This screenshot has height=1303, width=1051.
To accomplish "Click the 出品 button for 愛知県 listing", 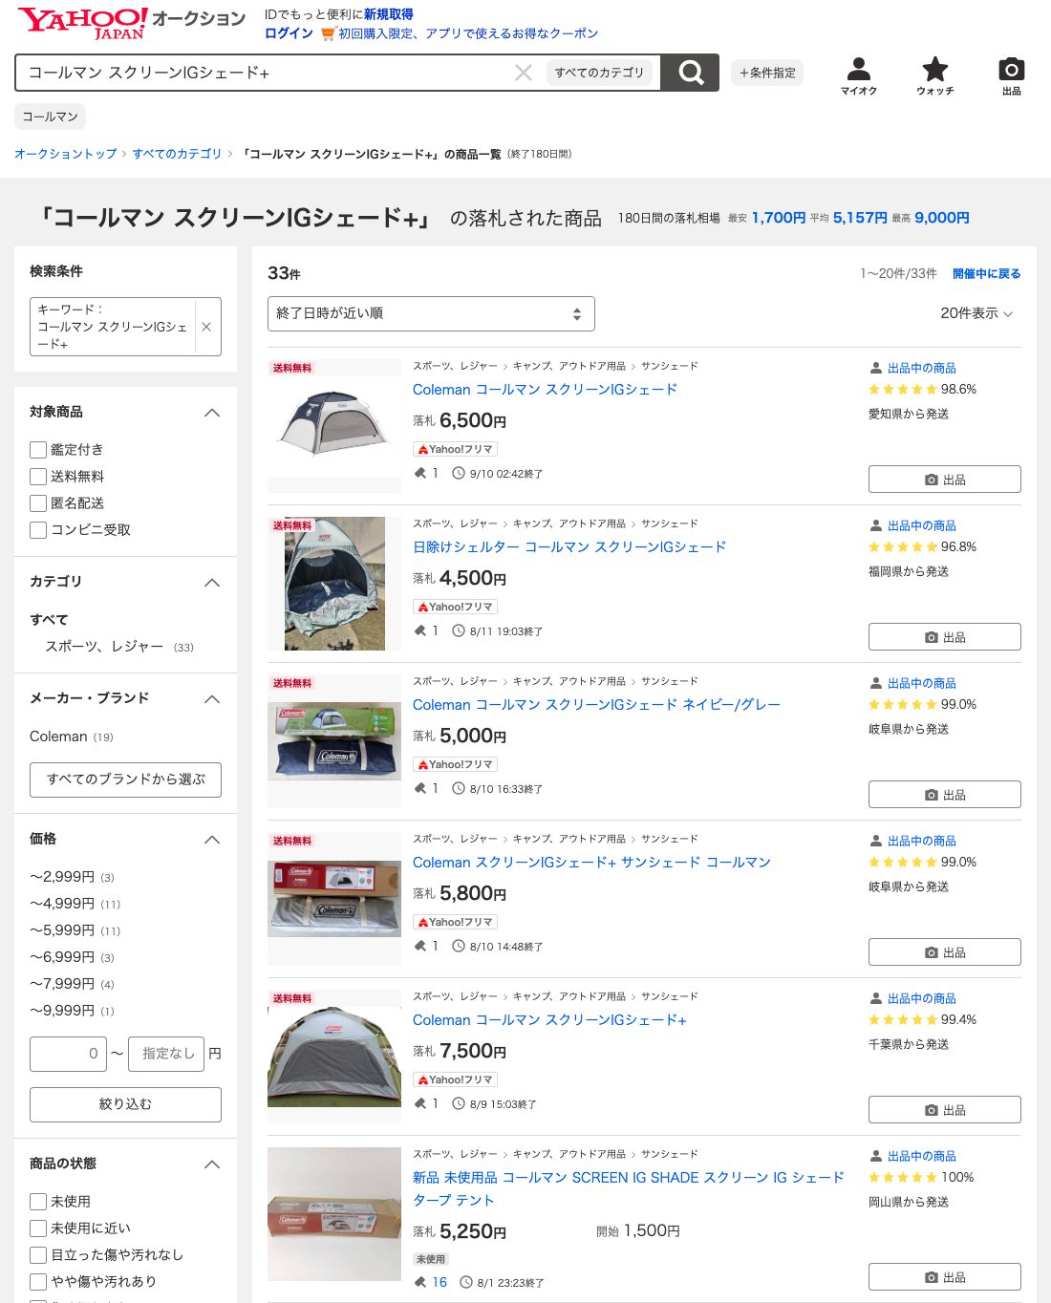I will tap(944, 480).
